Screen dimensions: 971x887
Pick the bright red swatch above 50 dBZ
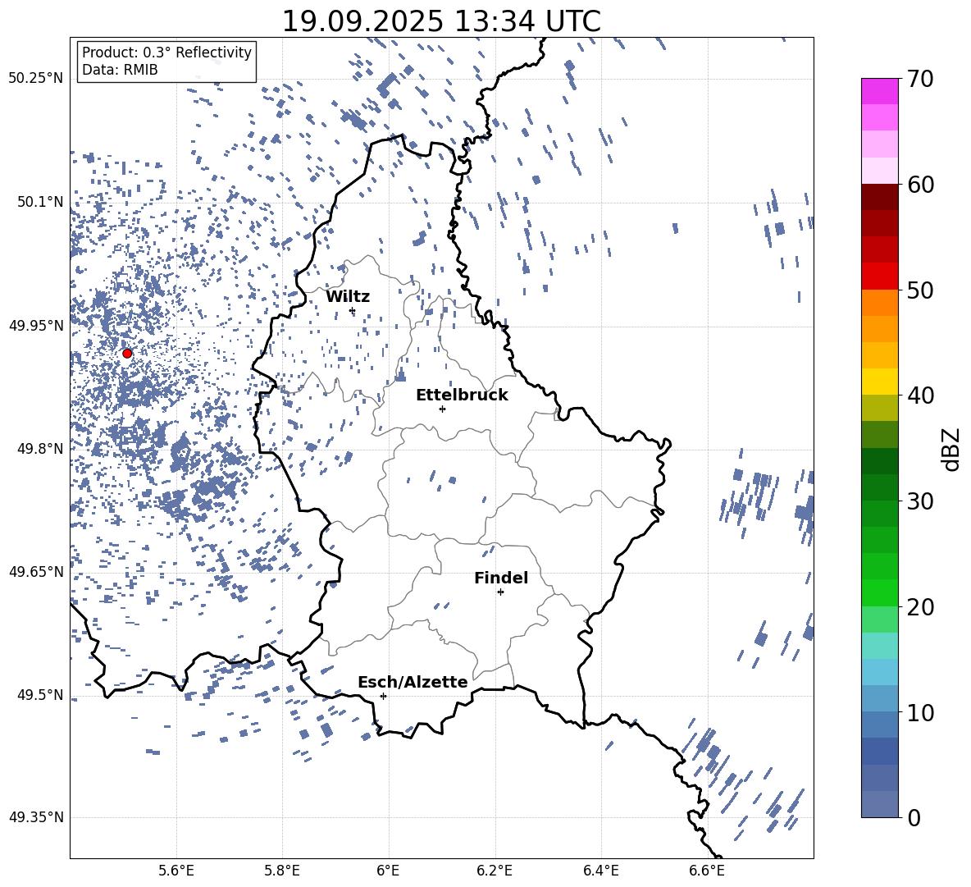880,276
